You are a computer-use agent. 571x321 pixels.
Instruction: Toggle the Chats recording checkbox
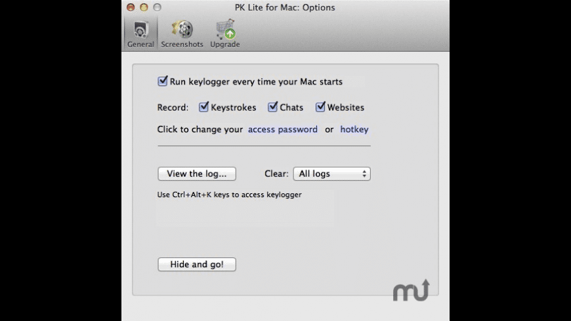(272, 107)
